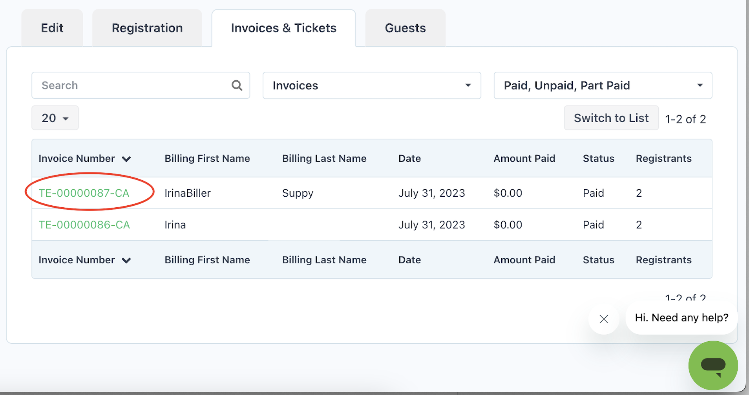The width and height of the screenshot is (749, 395).
Task: Click top Registrants column header
Action: [x=664, y=158]
